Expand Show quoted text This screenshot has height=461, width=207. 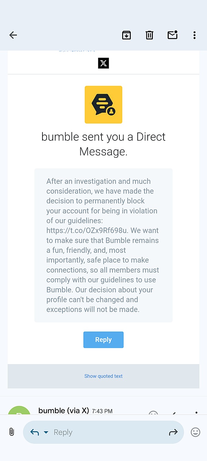[x=103, y=376]
